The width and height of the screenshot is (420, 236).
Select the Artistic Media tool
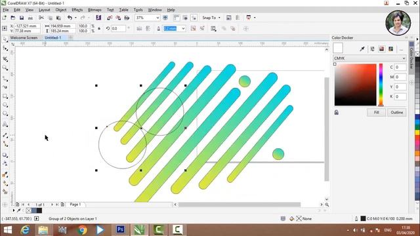(5, 87)
